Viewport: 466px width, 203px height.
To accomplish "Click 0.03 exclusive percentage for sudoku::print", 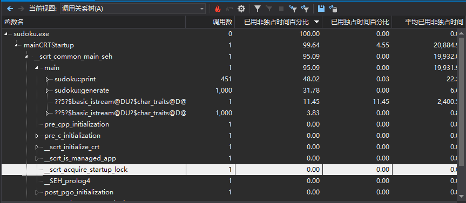I will (x=382, y=79).
